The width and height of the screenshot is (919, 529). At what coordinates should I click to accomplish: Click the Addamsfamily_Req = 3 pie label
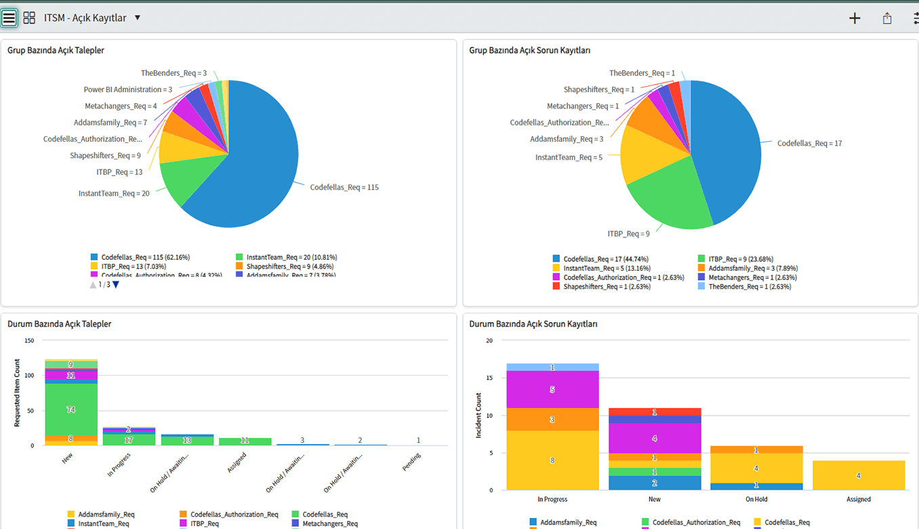(567, 139)
